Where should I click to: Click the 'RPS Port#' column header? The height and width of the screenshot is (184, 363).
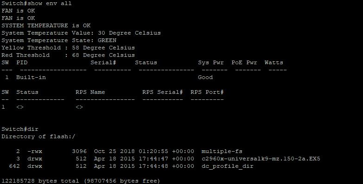[207, 92]
